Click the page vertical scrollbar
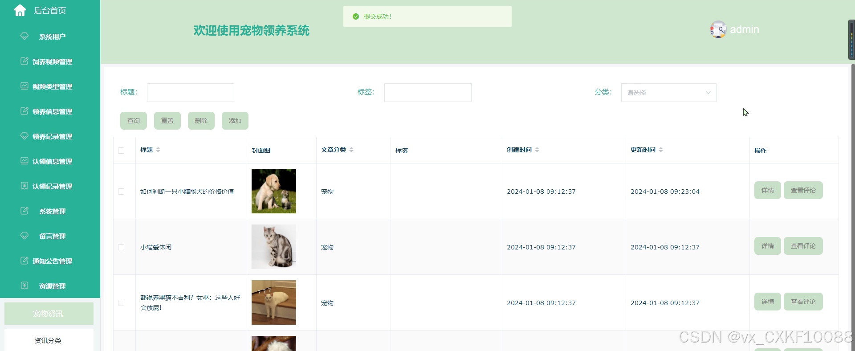The width and height of the screenshot is (855, 351). coord(853,207)
